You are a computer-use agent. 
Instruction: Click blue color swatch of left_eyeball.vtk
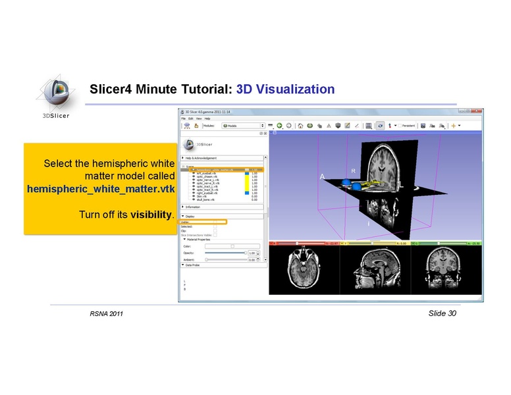247,173
